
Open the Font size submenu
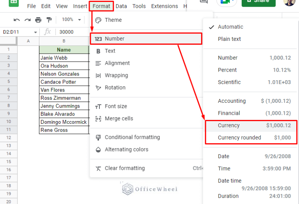(147, 106)
